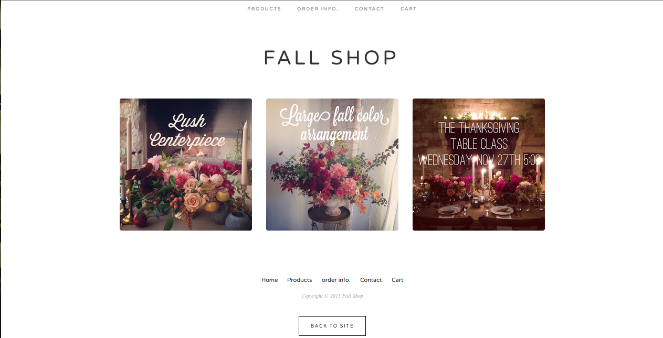Click the FALL SHOP site title
The image size is (663, 338).
(331, 58)
